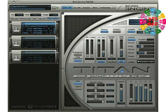
Task: Turn on the Legato switch
Action: 78,89
